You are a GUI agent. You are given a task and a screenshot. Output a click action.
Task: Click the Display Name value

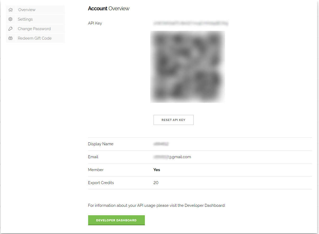click(161, 144)
